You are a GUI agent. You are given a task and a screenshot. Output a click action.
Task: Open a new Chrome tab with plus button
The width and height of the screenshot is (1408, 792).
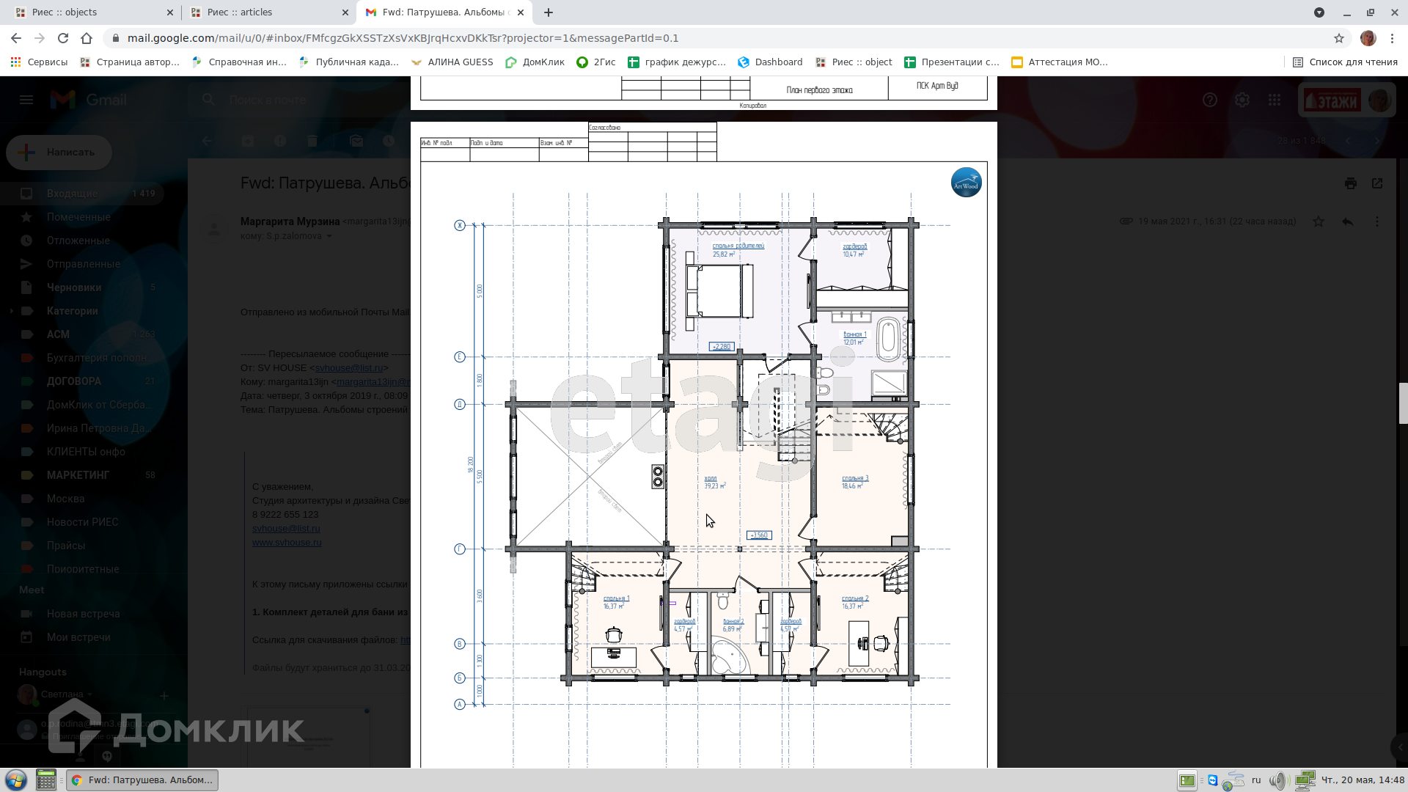[549, 12]
